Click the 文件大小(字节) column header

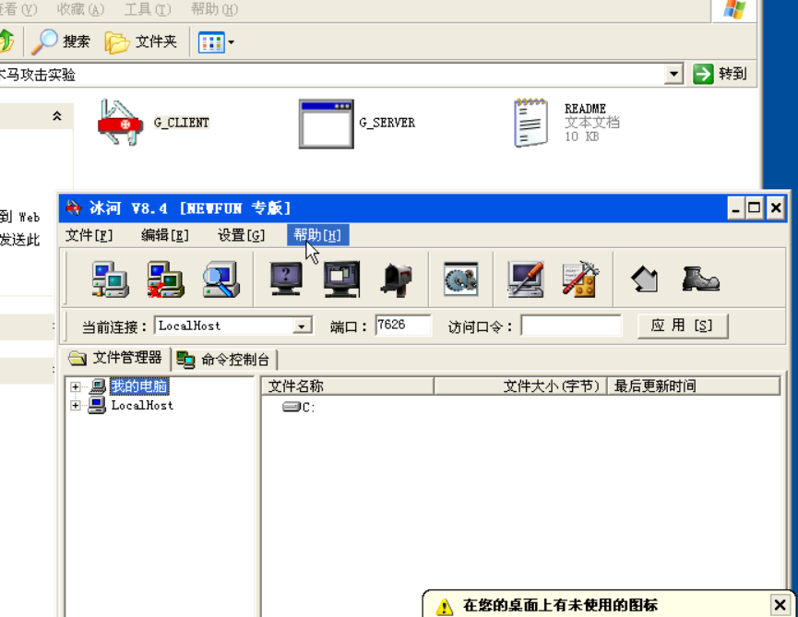[x=520, y=386]
